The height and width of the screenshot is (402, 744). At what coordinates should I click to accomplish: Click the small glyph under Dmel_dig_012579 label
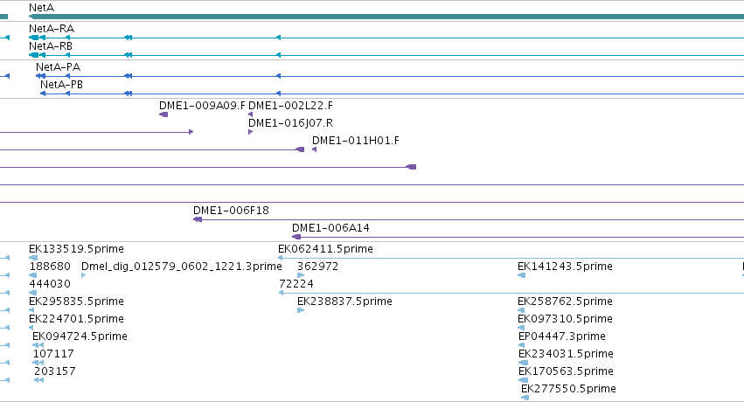(x=84, y=275)
